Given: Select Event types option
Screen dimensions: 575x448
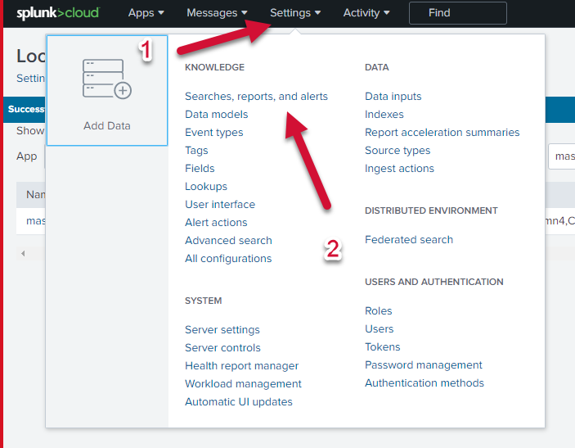Looking at the screenshot, I should click(213, 133).
